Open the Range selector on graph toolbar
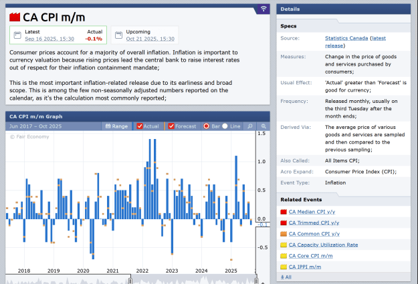Viewport: 418px width, 284px height. coord(117,126)
